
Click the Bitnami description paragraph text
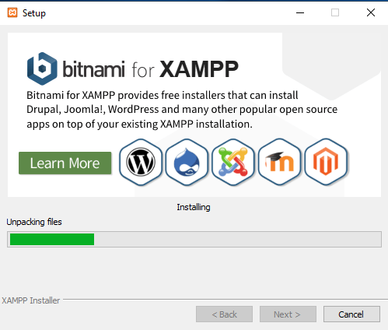point(182,110)
